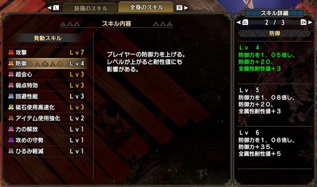Viewport: 317px width, 187px height.
Task: Click the R next tab arrow
Action: coord(182,8)
